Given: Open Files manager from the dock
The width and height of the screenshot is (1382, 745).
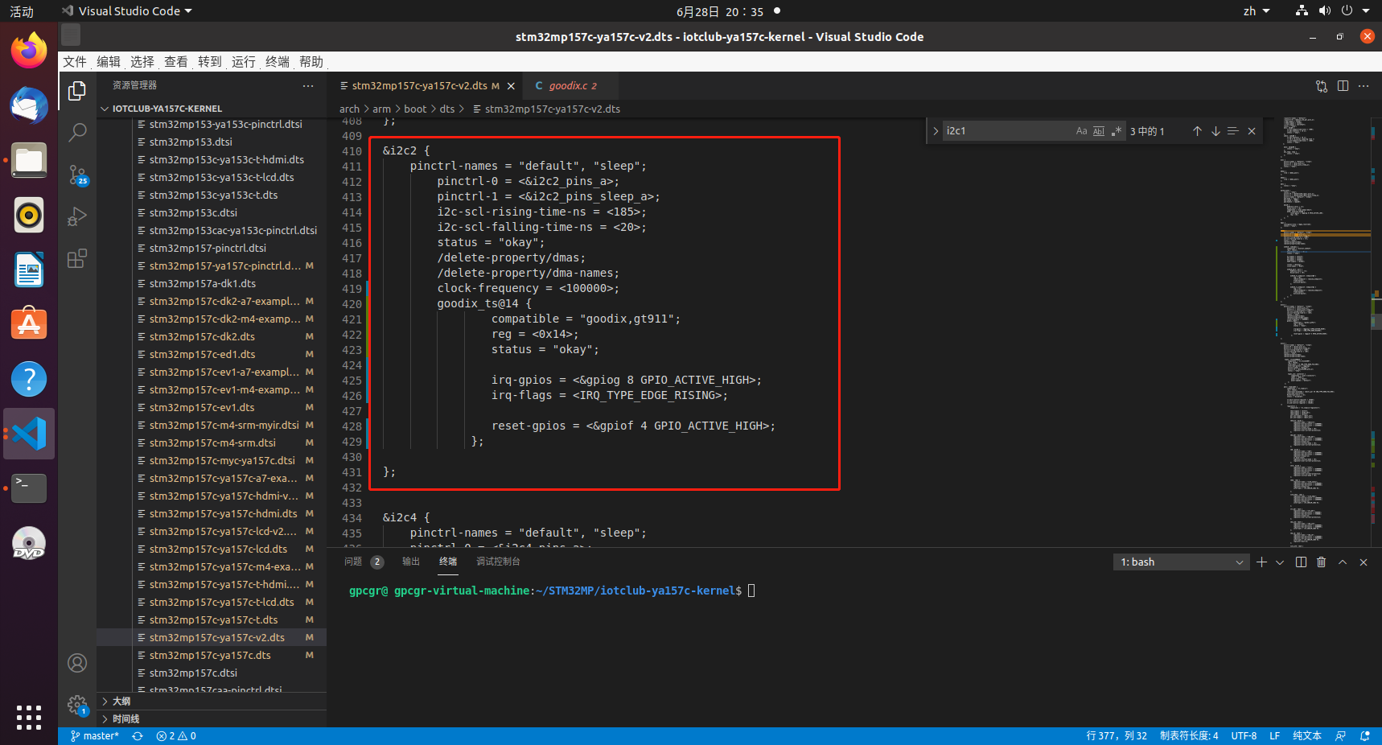Looking at the screenshot, I should pos(29,161).
